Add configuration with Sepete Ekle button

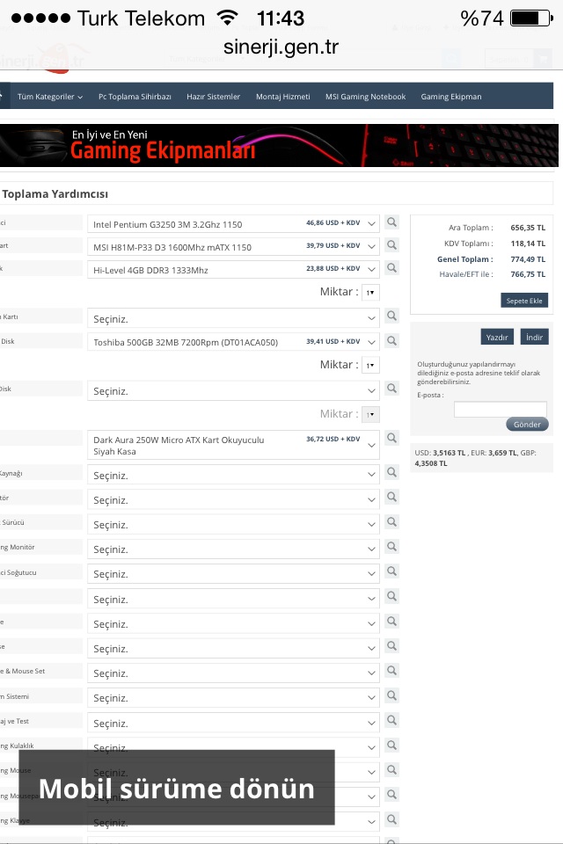pyautogui.click(x=524, y=301)
